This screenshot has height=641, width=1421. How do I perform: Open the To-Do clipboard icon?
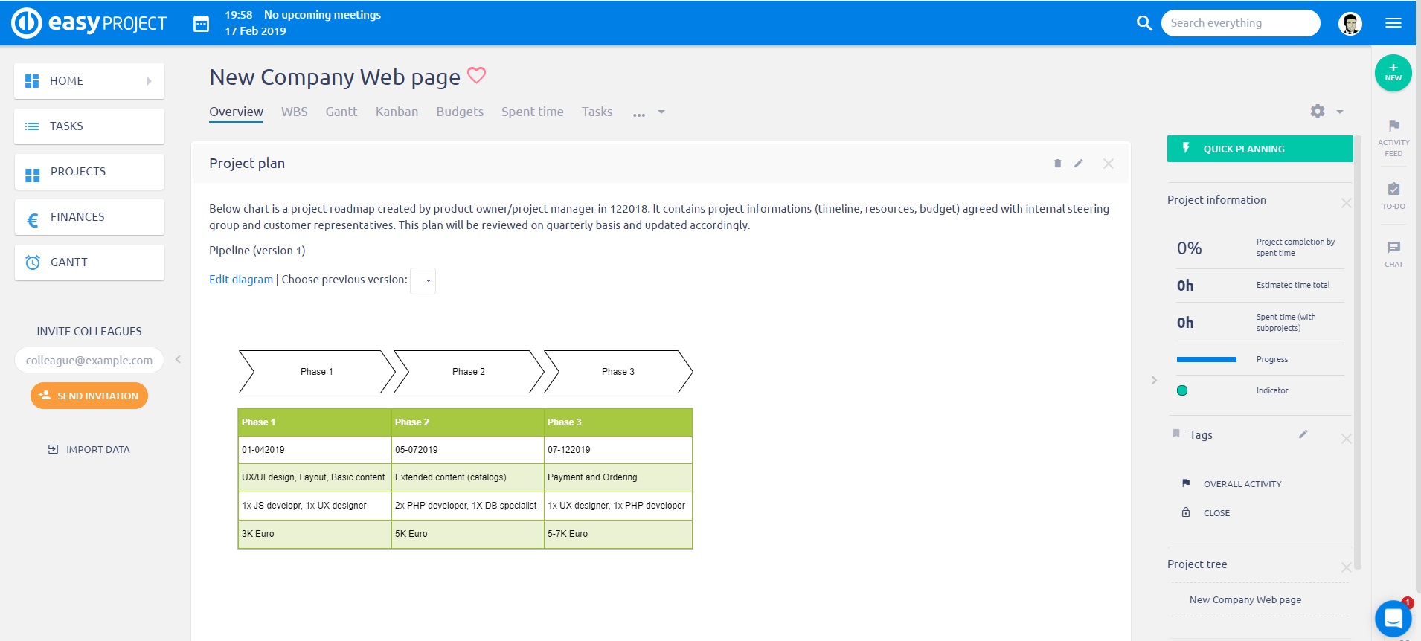click(1393, 190)
